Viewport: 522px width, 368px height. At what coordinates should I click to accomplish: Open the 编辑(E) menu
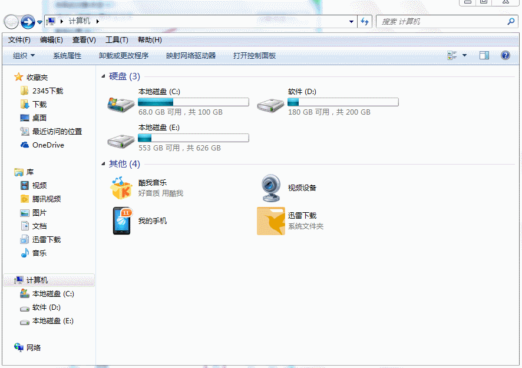(51, 40)
